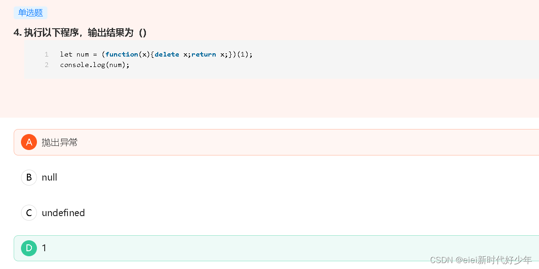
Task: Click the function keyword in the code
Action: click(122, 54)
